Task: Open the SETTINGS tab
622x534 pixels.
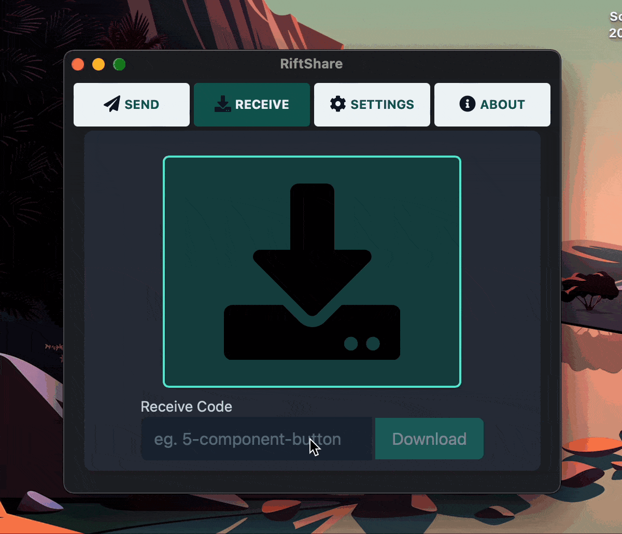Action: click(372, 105)
